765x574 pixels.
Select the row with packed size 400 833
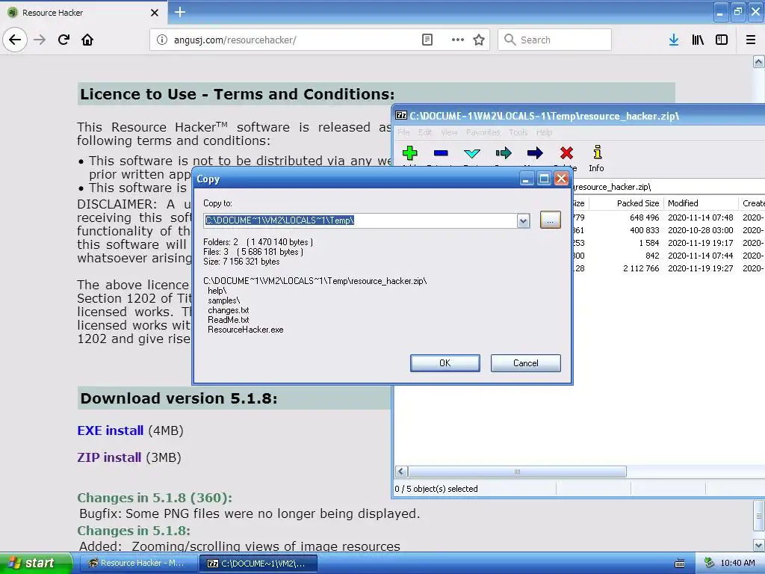tap(669, 230)
